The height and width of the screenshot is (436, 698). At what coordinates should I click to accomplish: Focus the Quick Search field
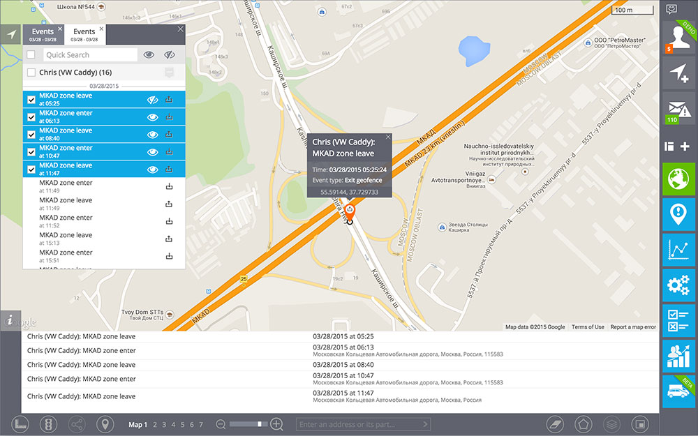(90, 54)
